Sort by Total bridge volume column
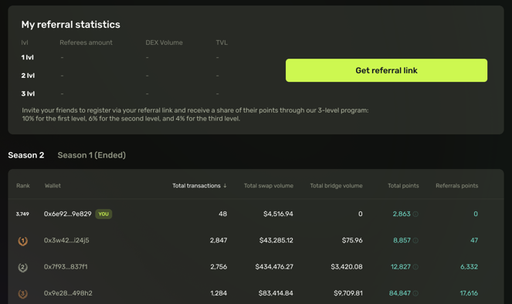Screen dimensions: 512x304 [x=336, y=186]
